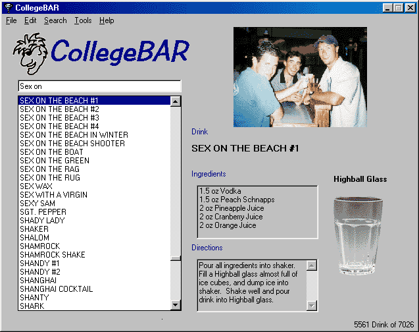Click the 2 oz Pineapple Juice ingredient
The width and height of the screenshot is (419, 332).
[232, 208]
